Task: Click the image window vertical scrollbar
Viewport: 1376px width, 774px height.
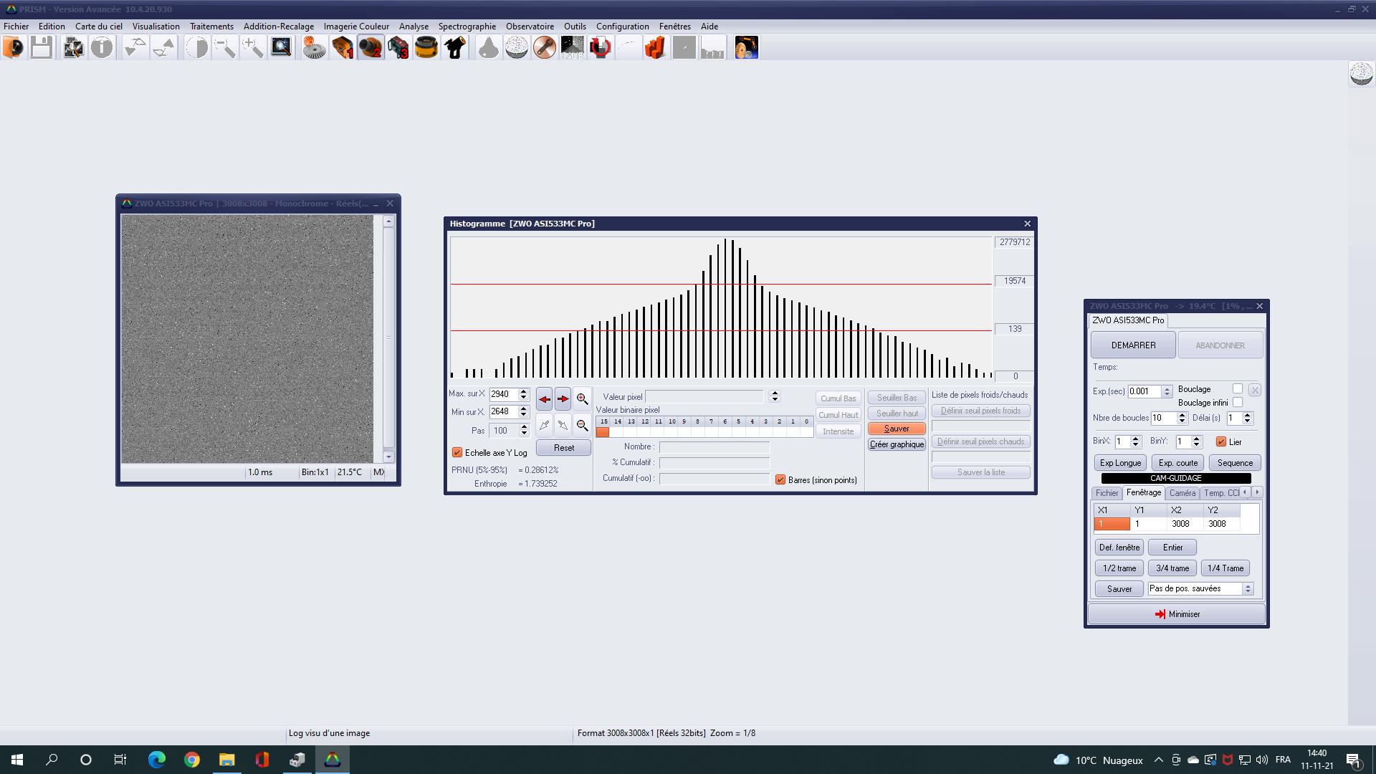Action: coord(388,337)
